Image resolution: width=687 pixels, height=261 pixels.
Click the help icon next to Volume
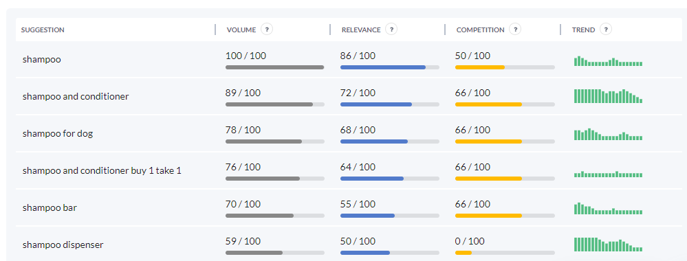coord(267,30)
